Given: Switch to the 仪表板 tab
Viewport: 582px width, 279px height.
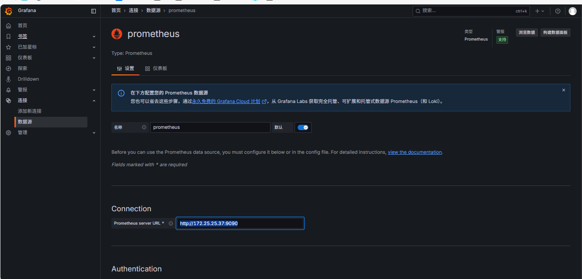Looking at the screenshot, I should point(156,69).
